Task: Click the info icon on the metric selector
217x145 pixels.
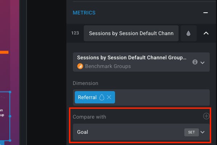Action: (195, 62)
